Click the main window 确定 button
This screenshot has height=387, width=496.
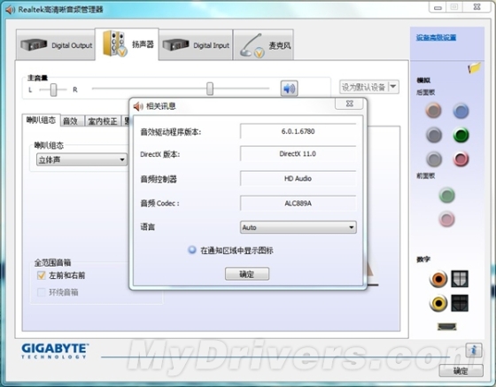coord(461,370)
